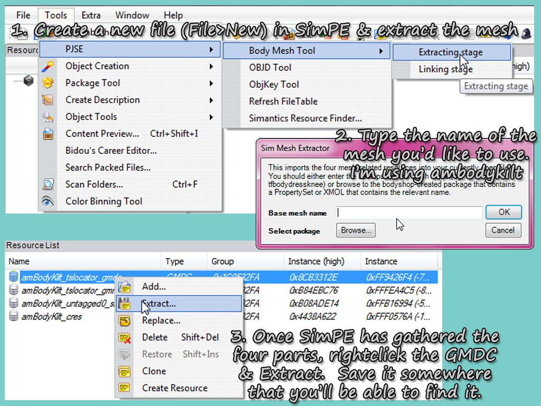This screenshot has width=541, height=406.
Task: Sort resource list by Name column
Action: (x=83, y=262)
